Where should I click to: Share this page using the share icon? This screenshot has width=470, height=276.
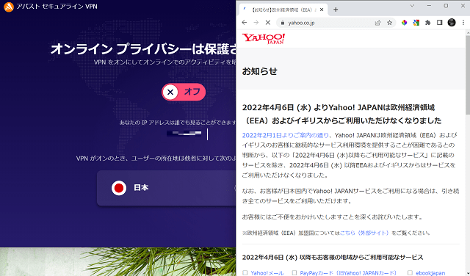coord(377,23)
